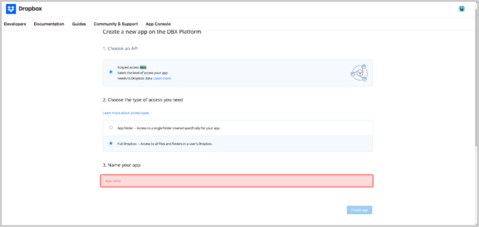Screen dimensions: 479x227
Task: Choose the Full Dropbox access type
Action: point(111,143)
